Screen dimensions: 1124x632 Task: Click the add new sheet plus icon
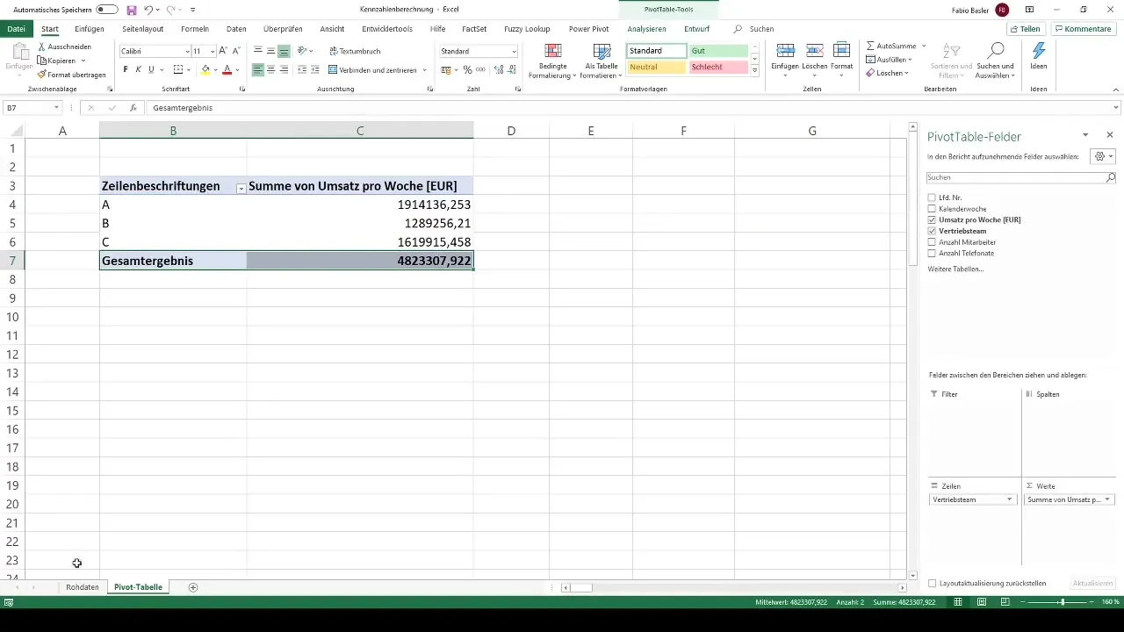coord(193,587)
